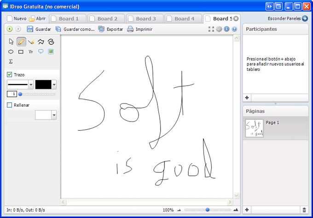Screen dimensions: 313x218
Task: Enable the Rellenar checkbox
Action: (x=9, y=105)
